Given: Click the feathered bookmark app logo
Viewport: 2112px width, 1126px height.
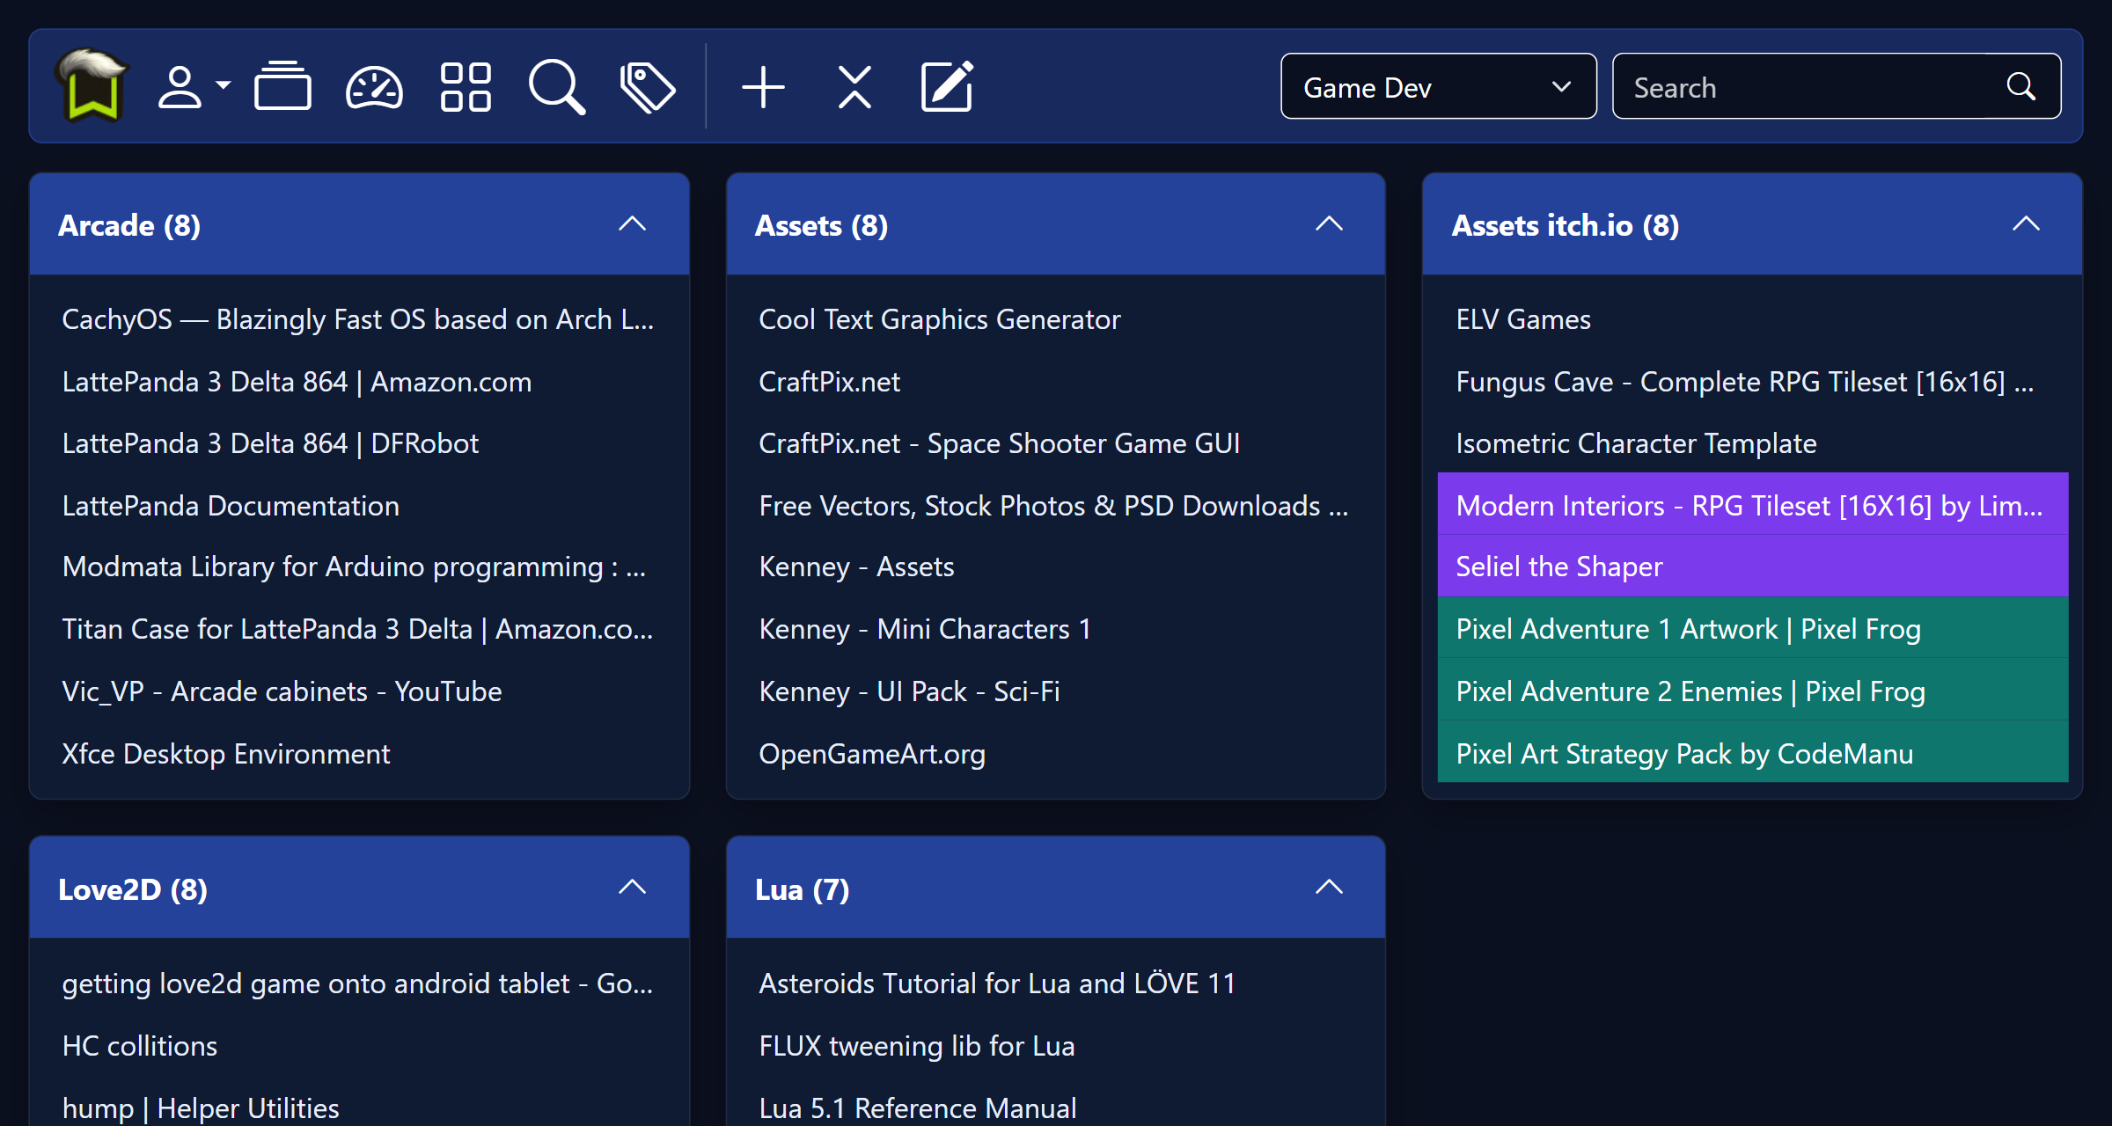Looking at the screenshot, I should (92, 85).
